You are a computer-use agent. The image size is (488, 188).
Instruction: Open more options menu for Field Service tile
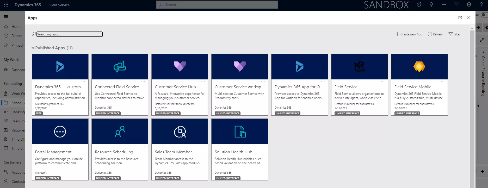[383, 82]
